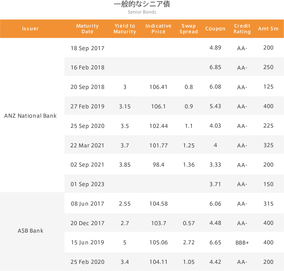Viewport: 284px width, 271px height.
Task: Select maturity date 25 Sep 2020
Action: coord(87,126)
